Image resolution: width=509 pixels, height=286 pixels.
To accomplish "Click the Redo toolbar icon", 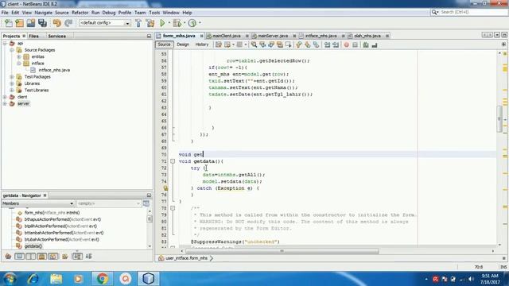I will 68,23.
